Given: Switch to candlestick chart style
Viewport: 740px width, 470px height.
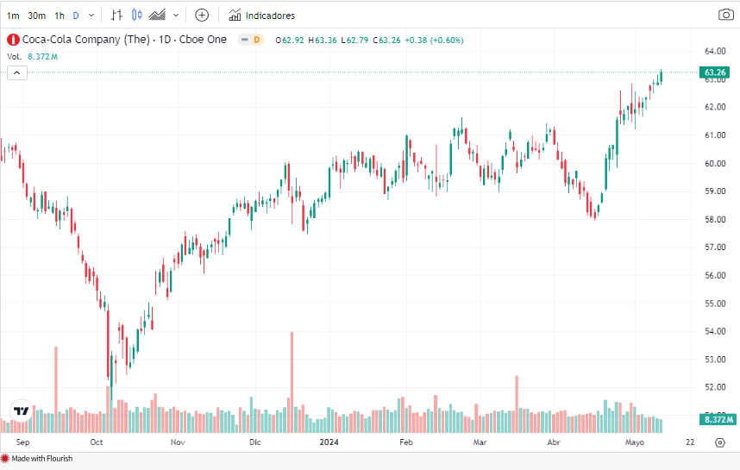Looking at the screenshot, I should tap(137, 16).
